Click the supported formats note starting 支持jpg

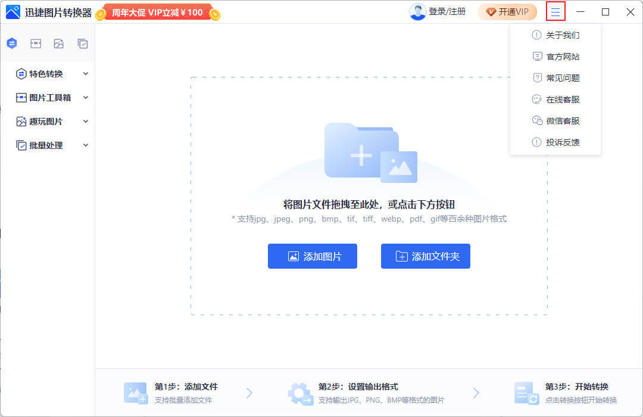(x=369, y=219)
